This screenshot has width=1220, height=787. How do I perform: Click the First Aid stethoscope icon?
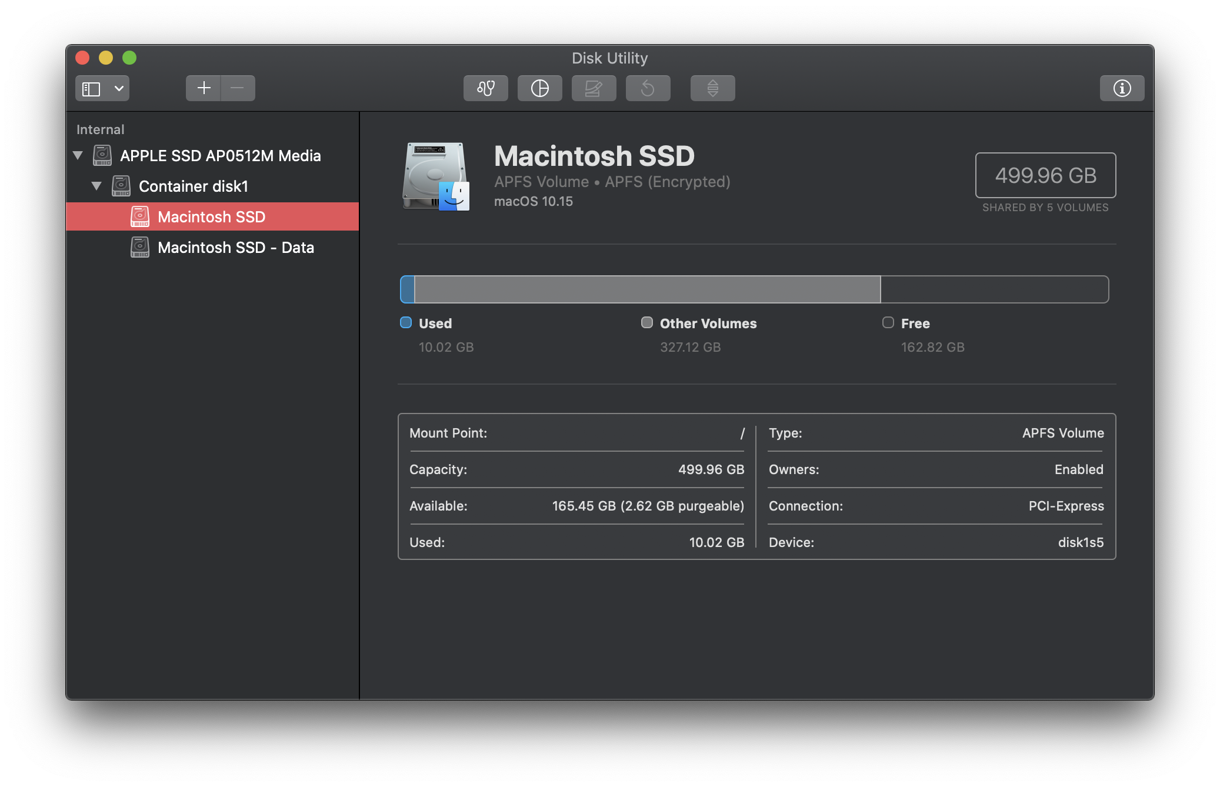point(485,88)
